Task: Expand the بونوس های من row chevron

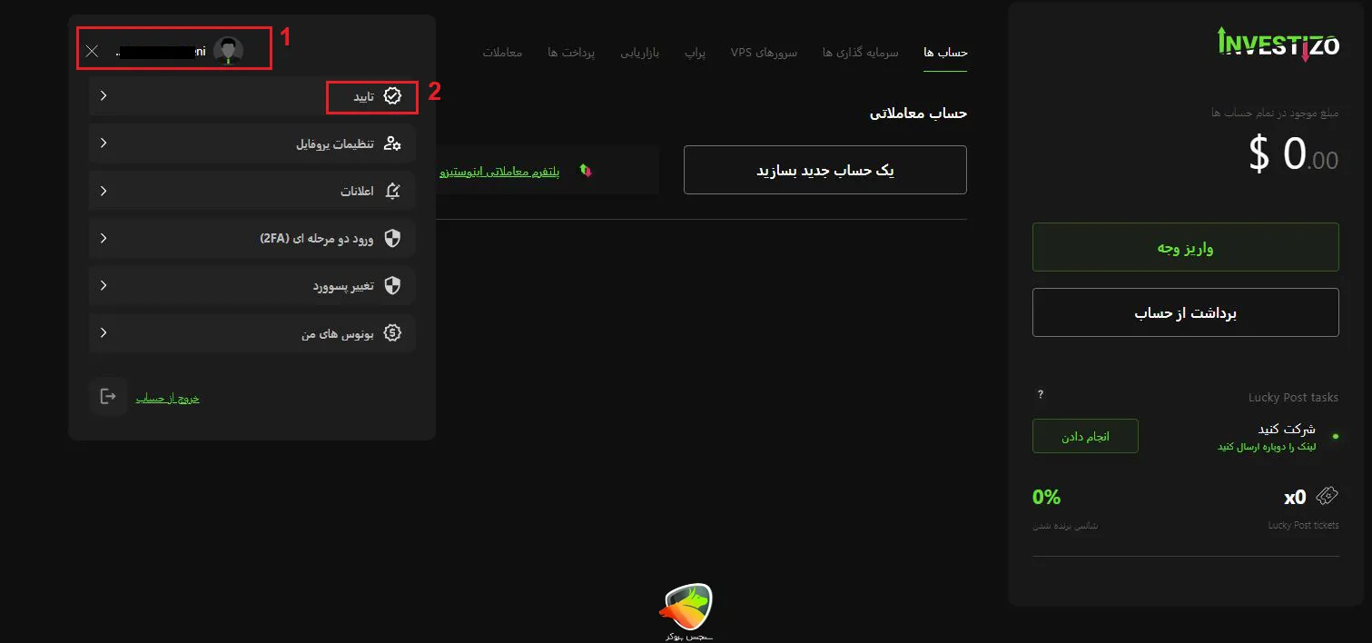Action: pyautogui.click(x=103, y=332)
